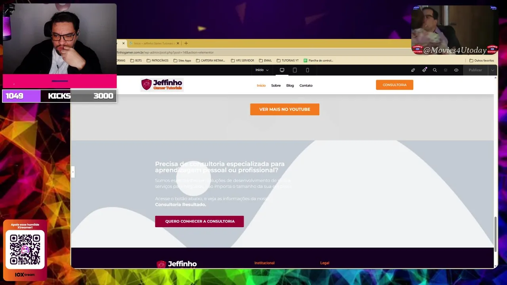This screenshot has height=285, width=507.
Task: Click the Institucional footer heading
Action: point(264,263)
